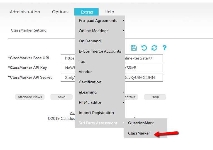Open the Options menu
Screen dimensions: 213x150
[x=60, y=12]
